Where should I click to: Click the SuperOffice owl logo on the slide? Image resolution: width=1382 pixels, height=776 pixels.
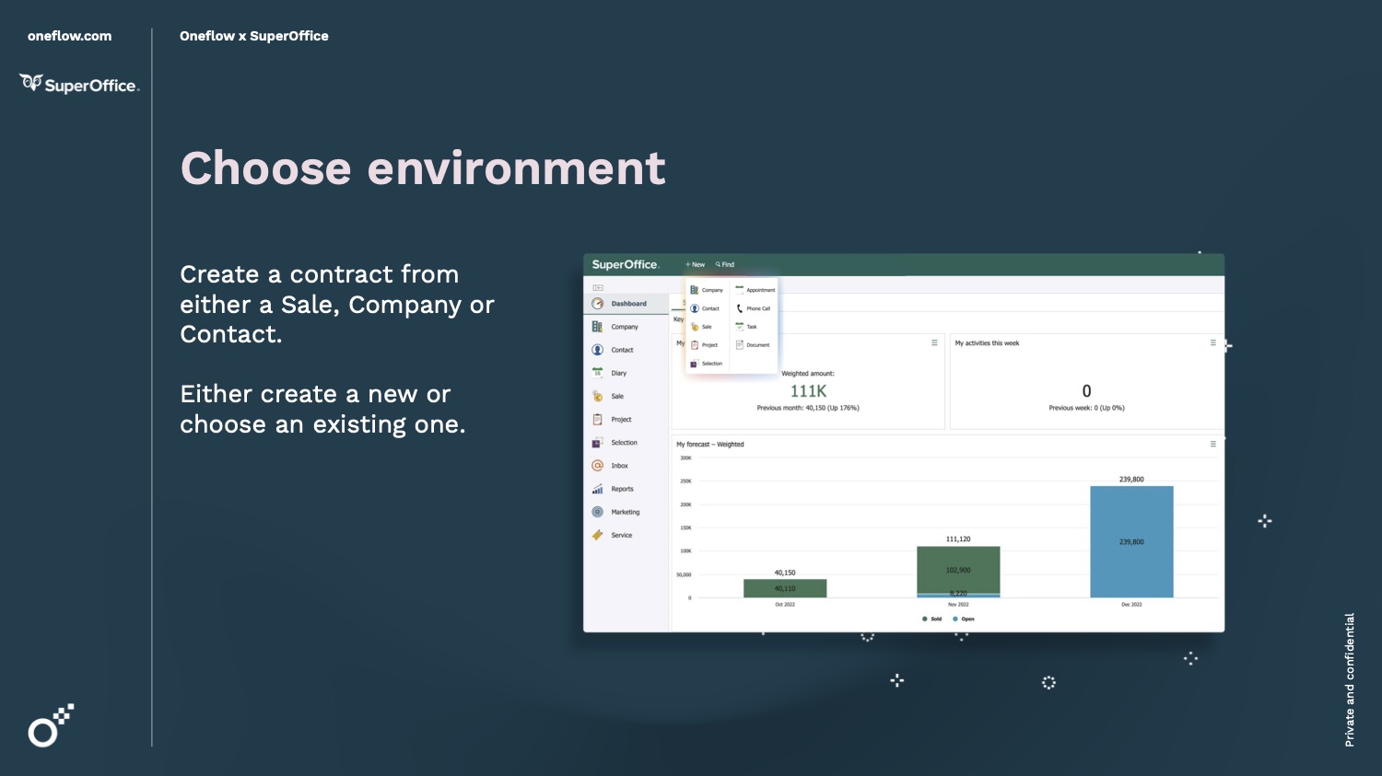click(79, 84)
